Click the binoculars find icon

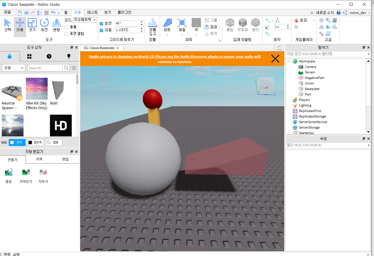click(x=26, y=12)
